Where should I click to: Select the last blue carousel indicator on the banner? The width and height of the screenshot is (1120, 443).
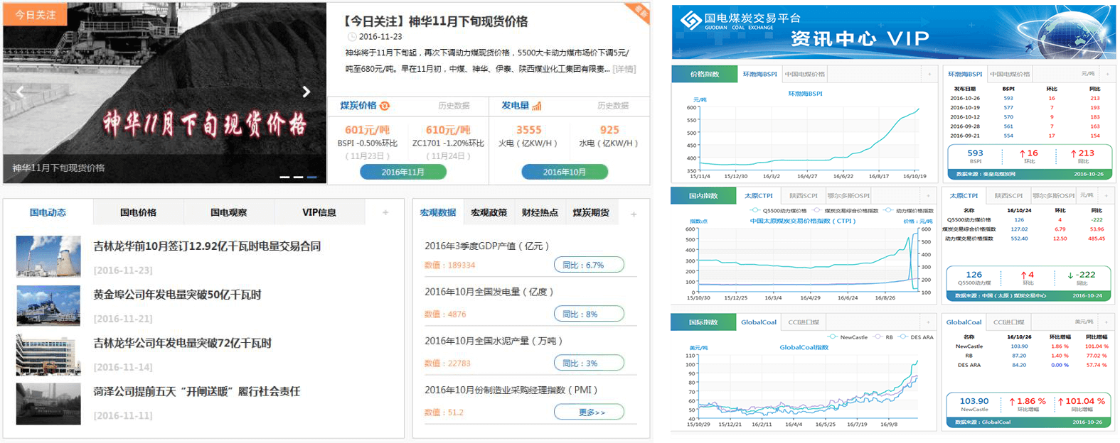pos(311,177)
